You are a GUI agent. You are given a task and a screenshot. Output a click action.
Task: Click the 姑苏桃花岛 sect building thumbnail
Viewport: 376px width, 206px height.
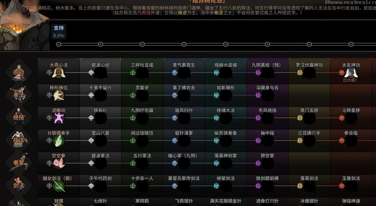[x=24, y=25]
